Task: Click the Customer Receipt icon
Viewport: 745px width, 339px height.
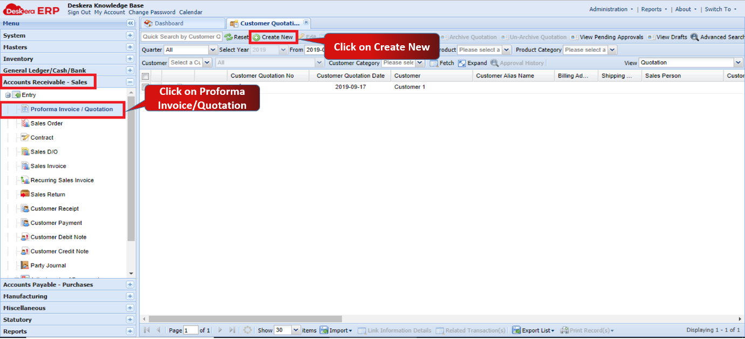Action: [25, 209]
